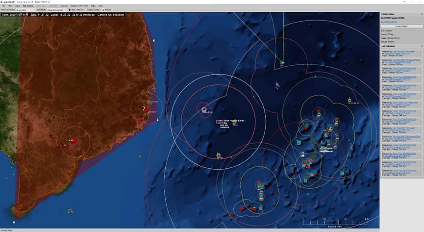This screenshot has width=424, height=232.
Task: Select the cyan square unit southeast of the island group
Action: pos(342,173)
